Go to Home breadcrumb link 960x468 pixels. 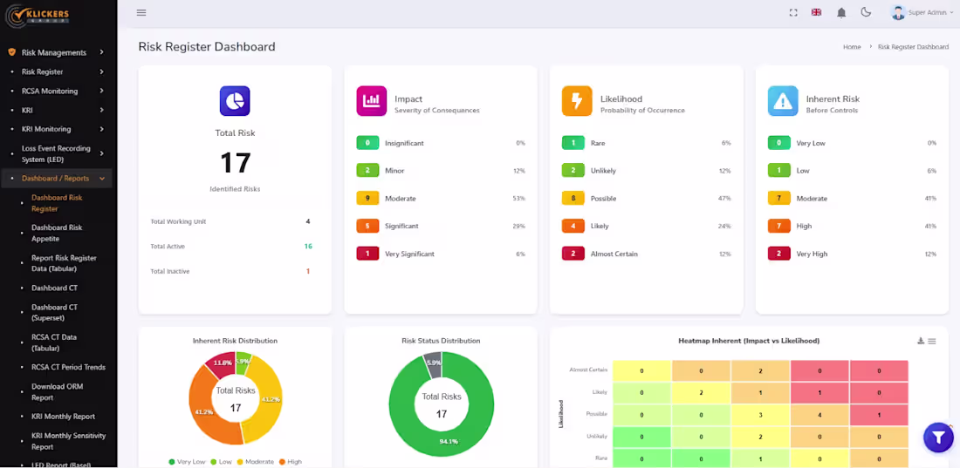point(852,46)
